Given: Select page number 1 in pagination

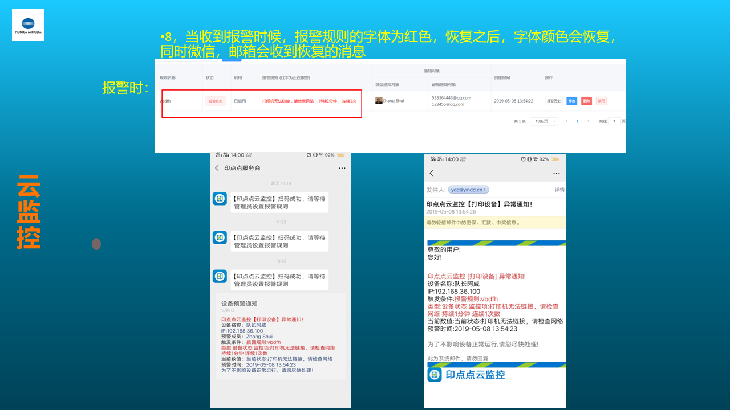Looking at the screenshot, I should tap(577, 121).
